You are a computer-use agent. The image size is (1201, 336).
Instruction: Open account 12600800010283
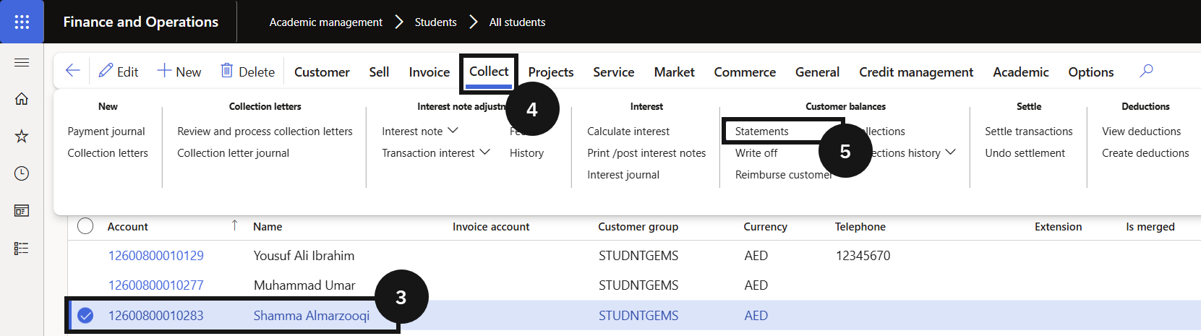(x=155, y=316)
